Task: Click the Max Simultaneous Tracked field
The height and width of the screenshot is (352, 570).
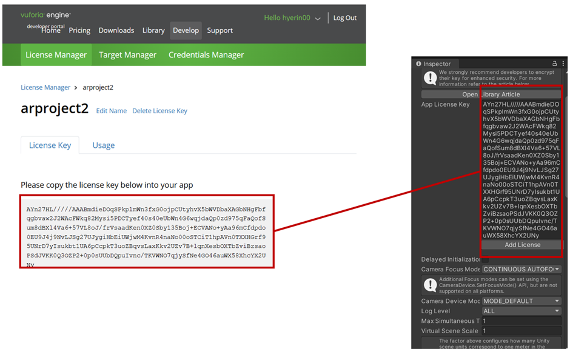Action: [x=521, y=321]
